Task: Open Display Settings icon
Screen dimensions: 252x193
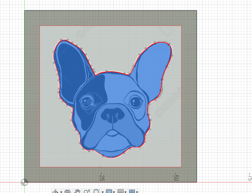Action: 109,191
